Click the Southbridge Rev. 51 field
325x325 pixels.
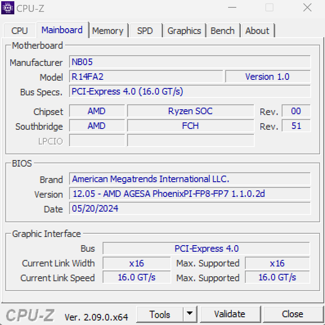(296, 126)
